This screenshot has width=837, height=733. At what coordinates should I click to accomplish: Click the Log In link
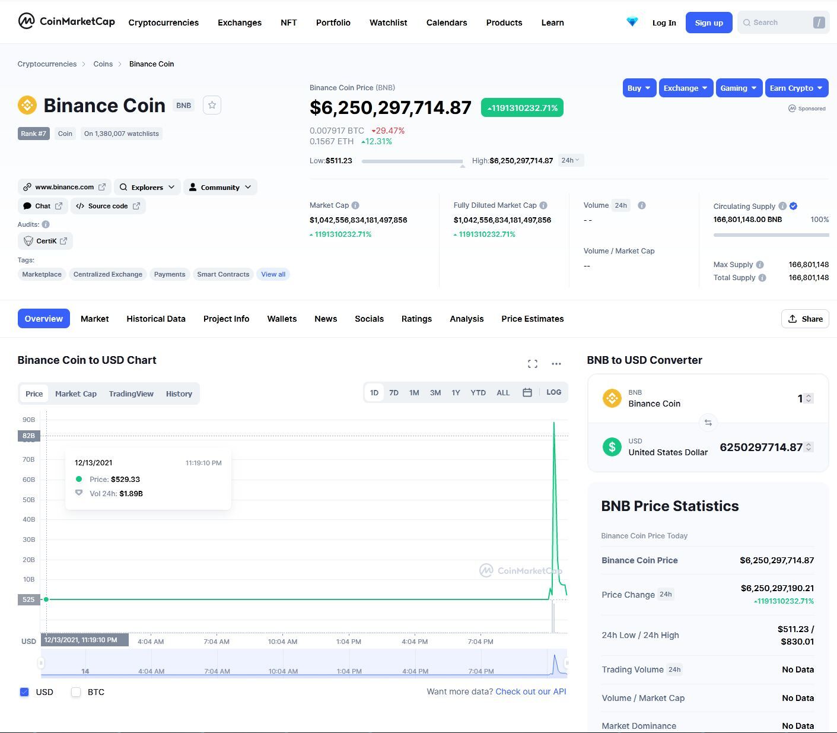coord(664,23)
